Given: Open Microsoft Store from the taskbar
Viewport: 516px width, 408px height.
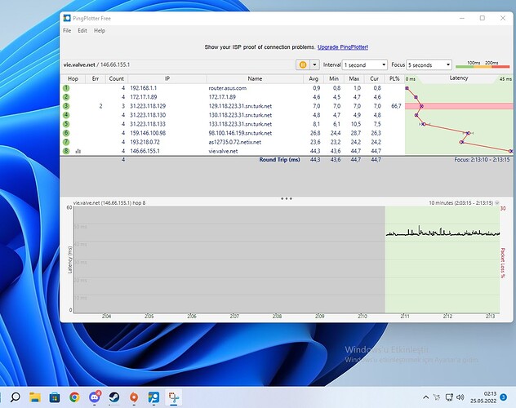Looking at the screenshot, I should coord(55,397).
